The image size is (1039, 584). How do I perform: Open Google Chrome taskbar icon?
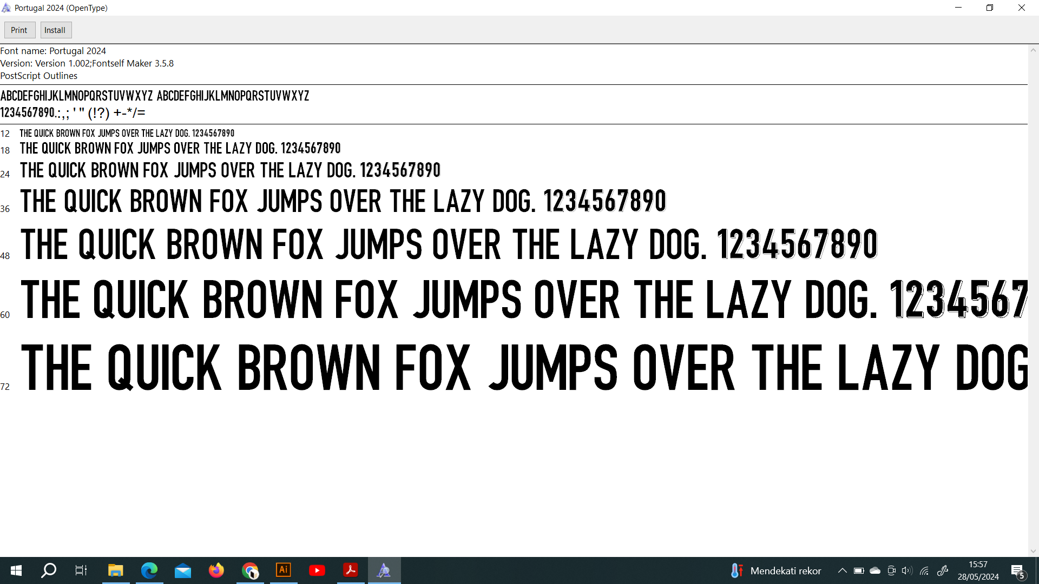click(x=250, y=570)
